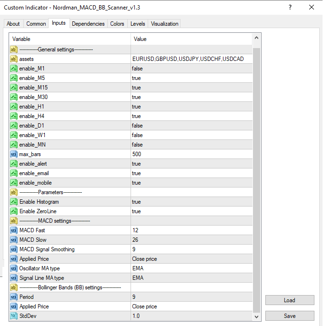Open MACD Applied Price Close price dropdown
323x326 pixels.
click(x=192, y=259)
